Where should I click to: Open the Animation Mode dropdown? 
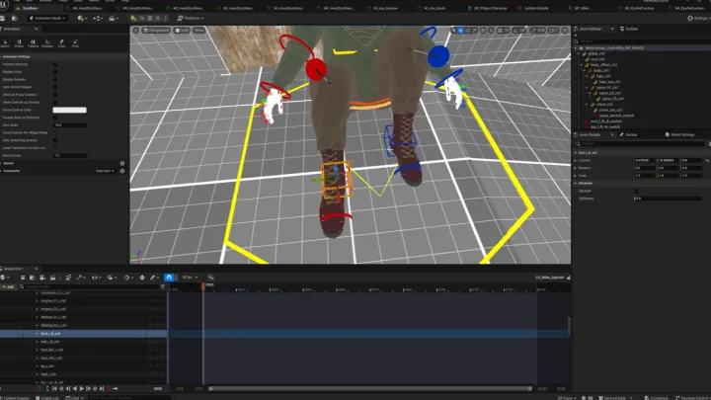pos(47,18)
